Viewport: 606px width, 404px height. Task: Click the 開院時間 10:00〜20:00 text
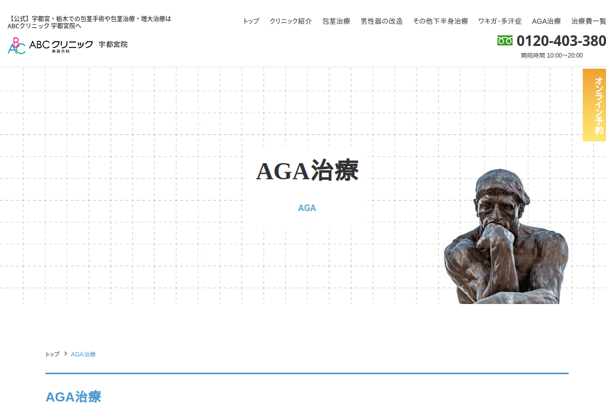(x=552, y=56)
